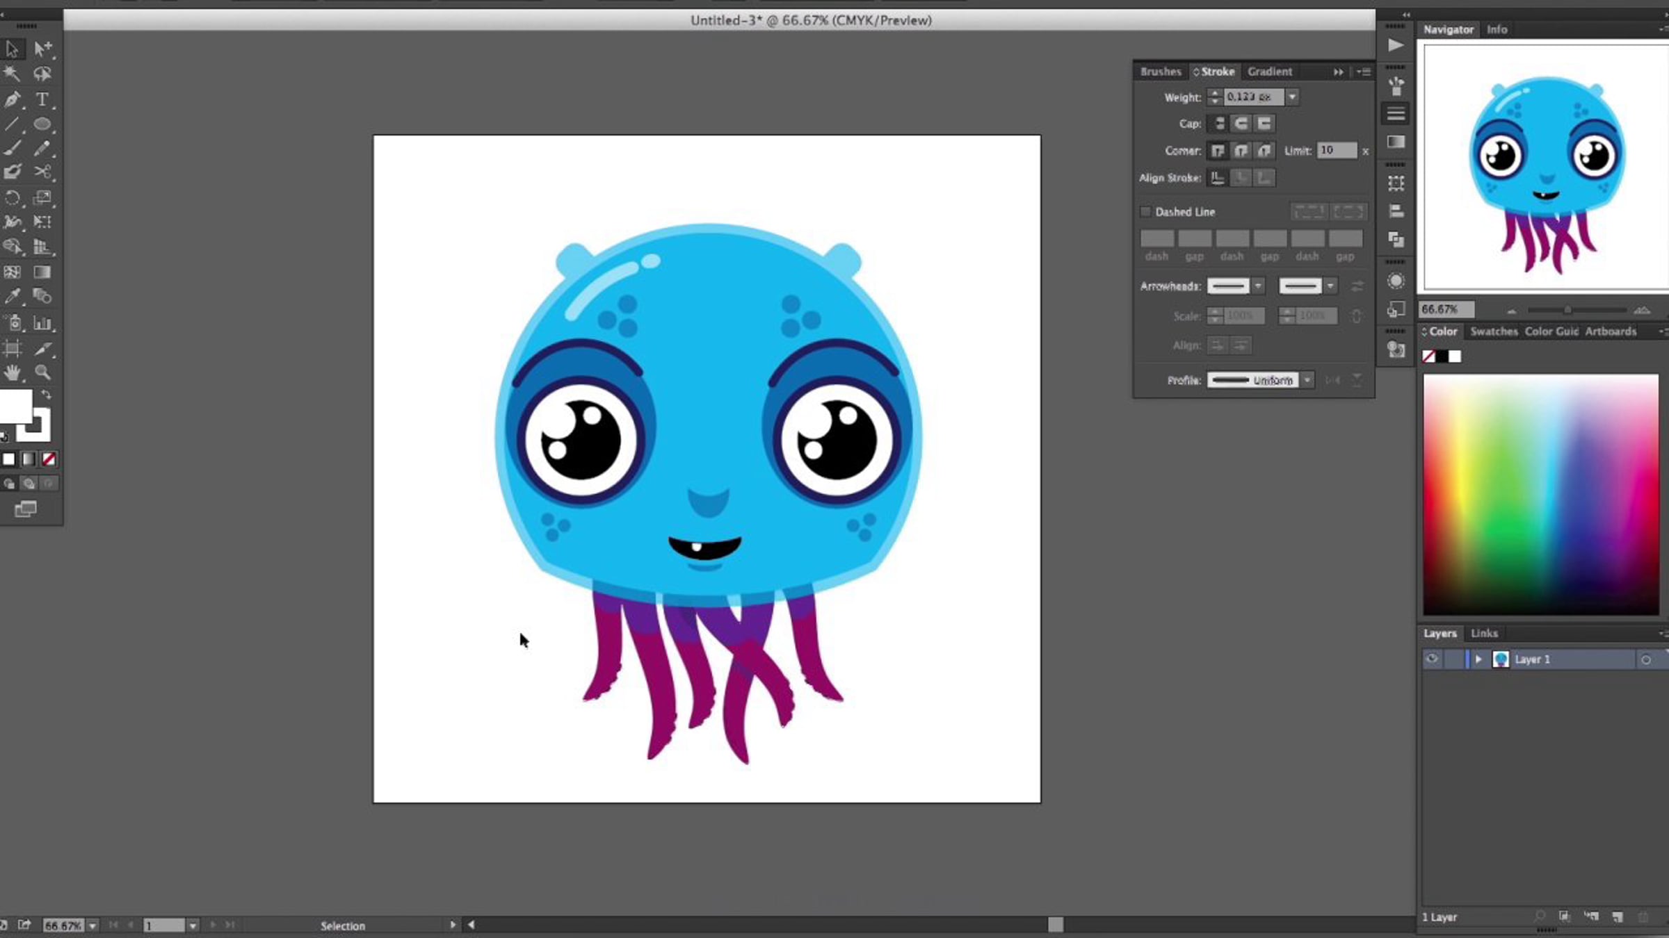This screenshot has width=1669, height=938.
Task: Select the Zoom tool
Action: (x=42, y=372)
